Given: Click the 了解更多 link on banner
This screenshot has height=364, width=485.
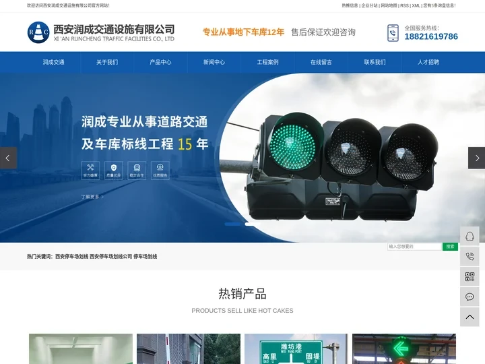Looking at the screenshot, I should (90, 197).
